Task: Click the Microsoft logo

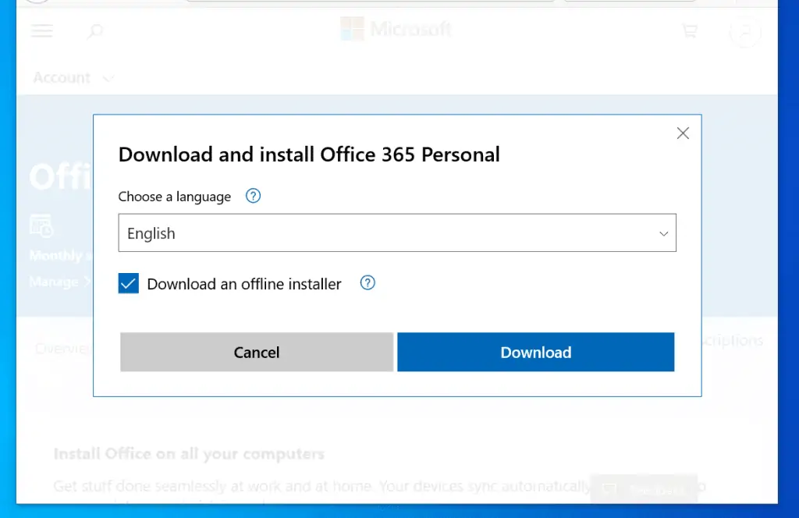Action: coord(396,29)
